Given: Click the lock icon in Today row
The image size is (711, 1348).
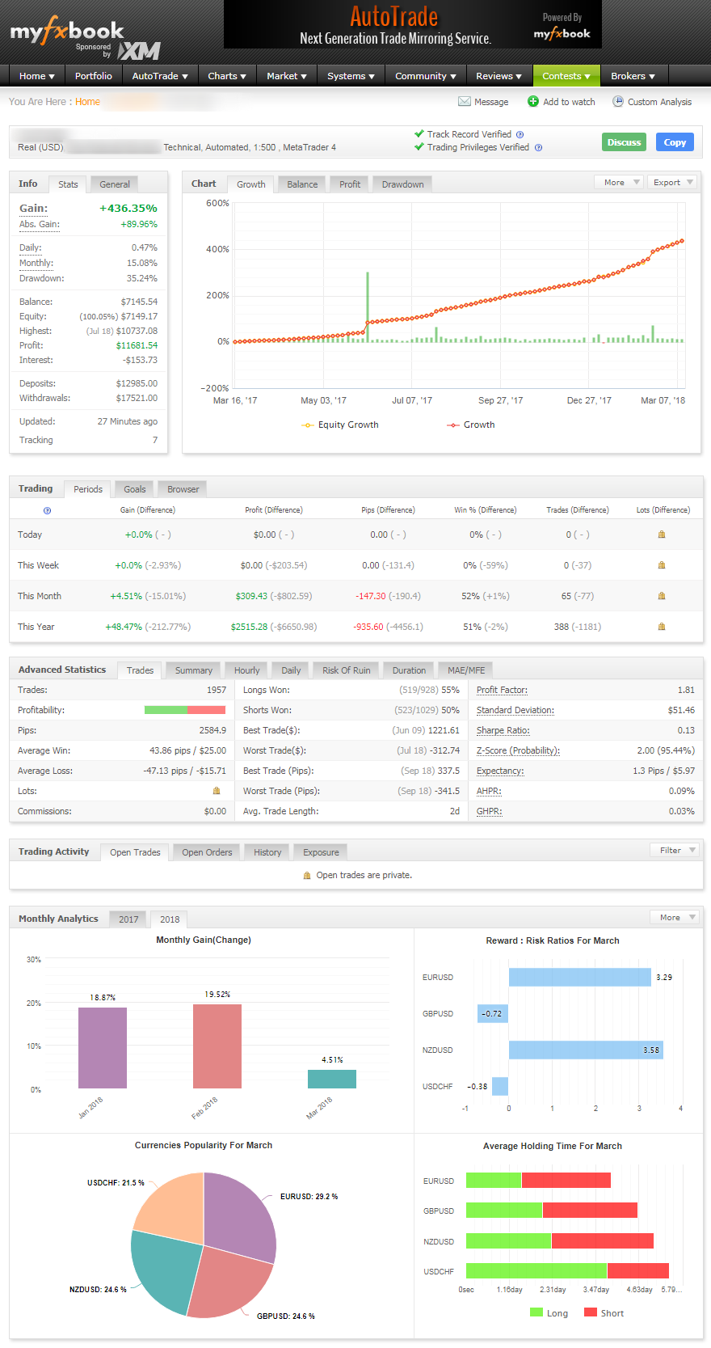Looking at the screenshot, I should point(662,535).
